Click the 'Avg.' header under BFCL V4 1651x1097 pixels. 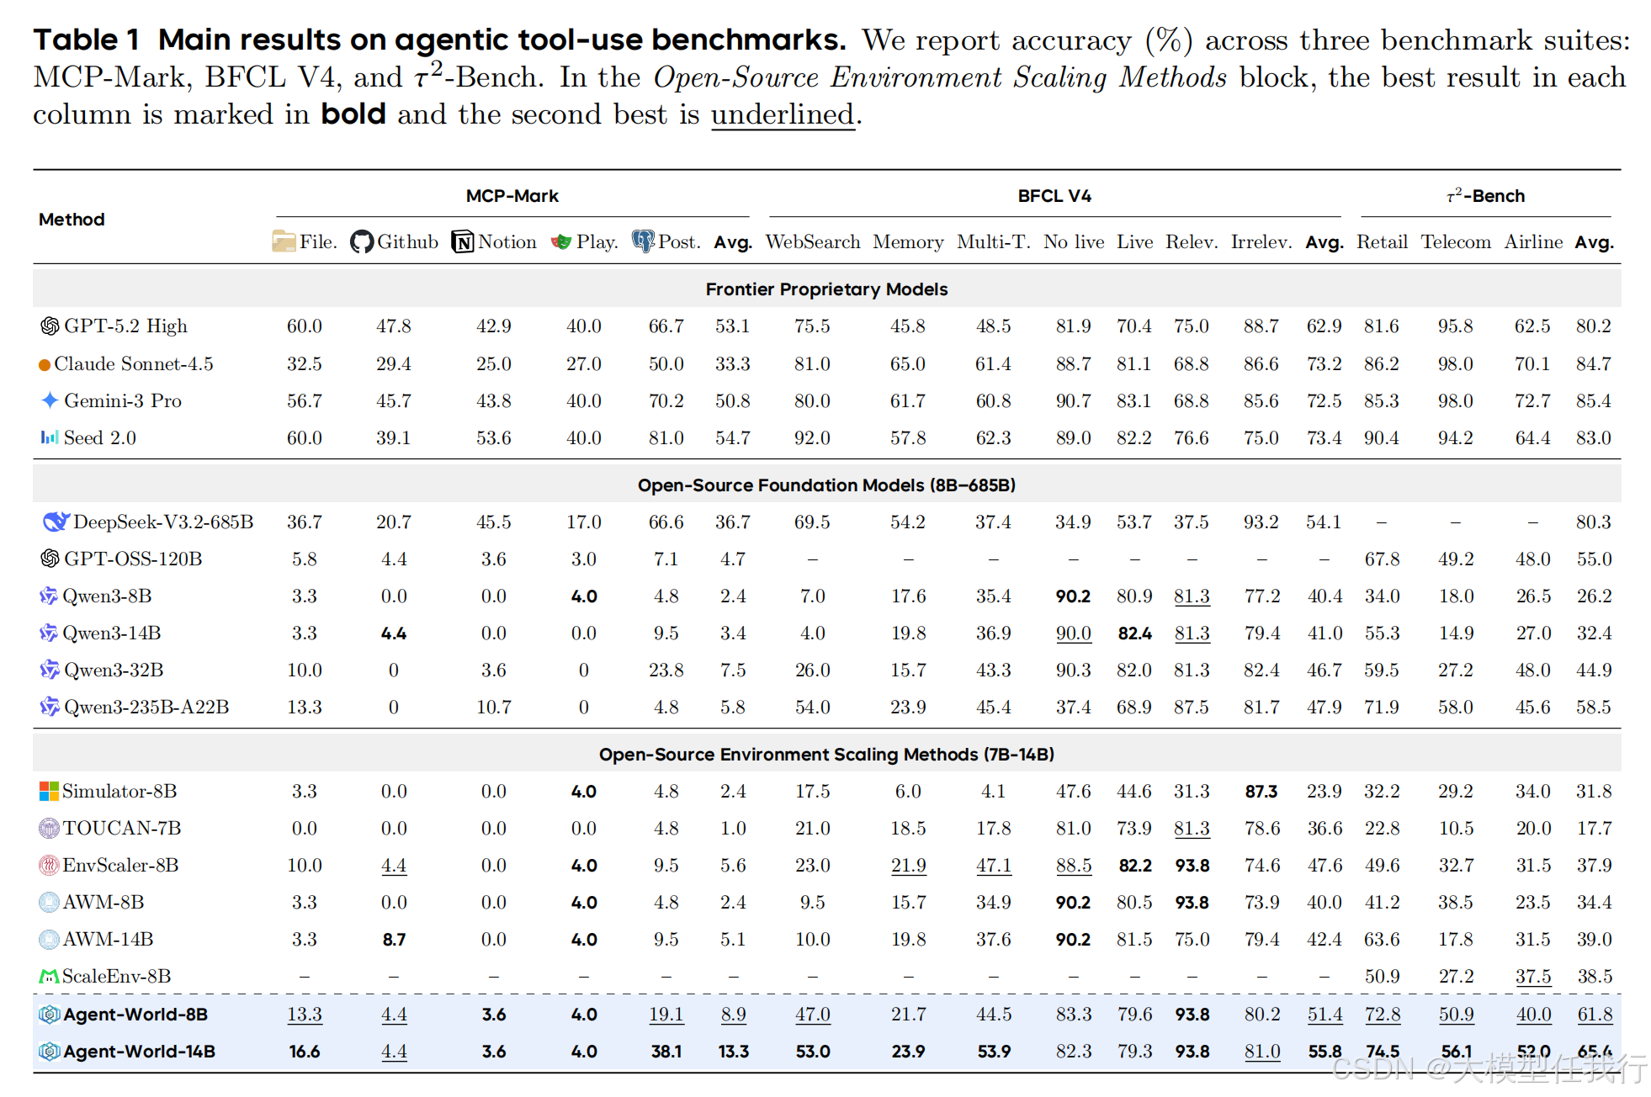pyautogui.click(x=1325, y=243)
